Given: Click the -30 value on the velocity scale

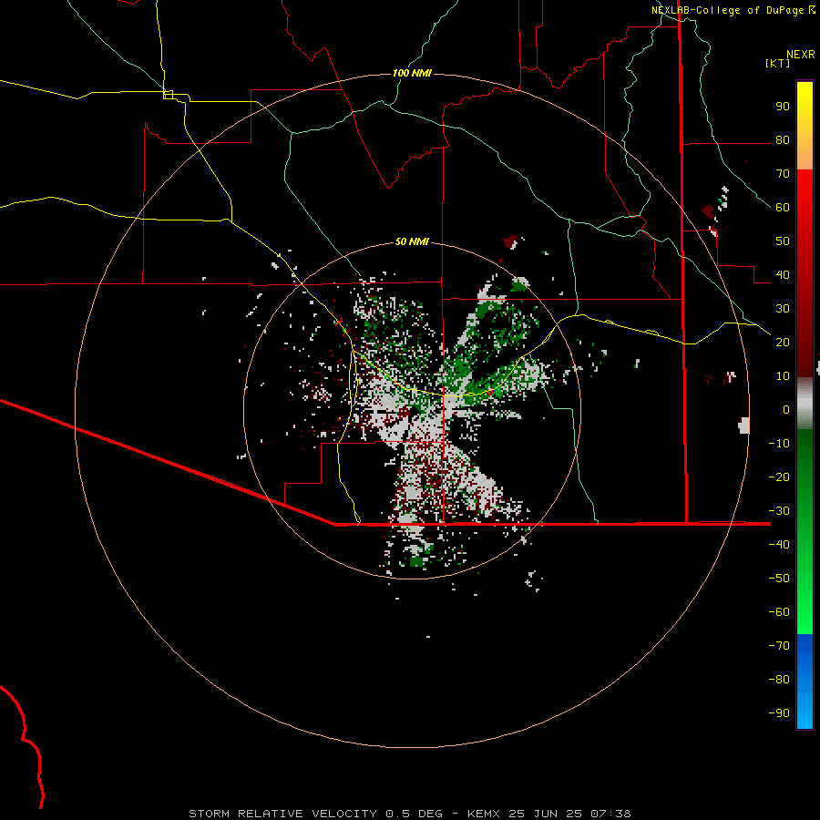Looking at the screenshot, I should pos(779,510).
